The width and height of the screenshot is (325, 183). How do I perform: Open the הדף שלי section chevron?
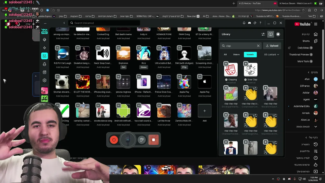point(306,138)
